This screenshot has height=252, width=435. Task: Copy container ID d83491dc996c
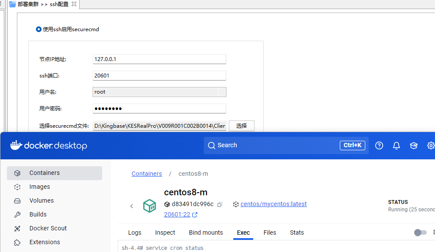tap(220, 204)
